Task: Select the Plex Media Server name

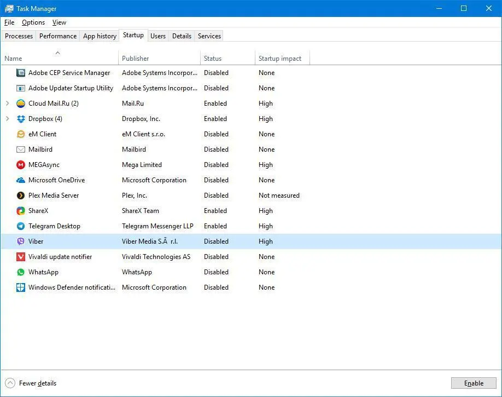Action: click(x=54, y=195)
